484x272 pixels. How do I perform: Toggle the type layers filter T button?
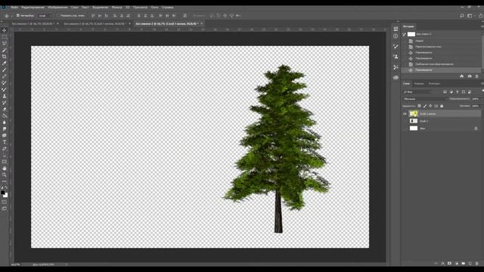[457, 92]
